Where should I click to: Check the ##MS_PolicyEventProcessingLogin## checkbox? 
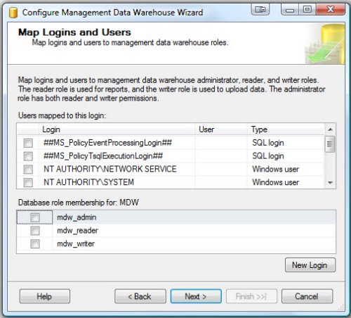28,143
